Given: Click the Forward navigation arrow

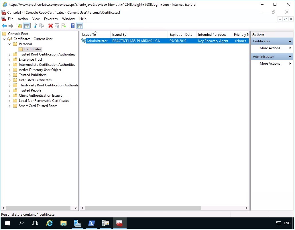Looking at the screenshot, I should pyautogui.click(x=11, y=26).
